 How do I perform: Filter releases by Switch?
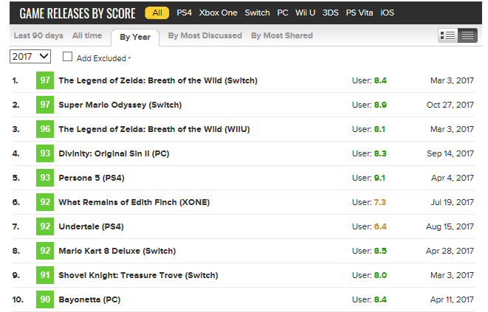[x=257, y=13]
